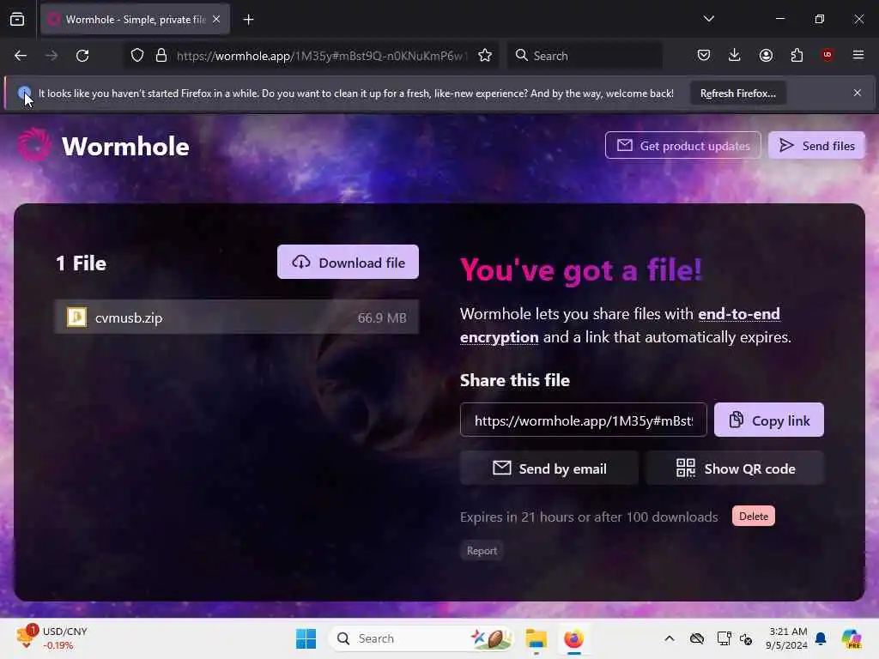This screenshot has width=879, height=659.
Task: Open the Windows Start menu
Action: [x=306, y=638]
